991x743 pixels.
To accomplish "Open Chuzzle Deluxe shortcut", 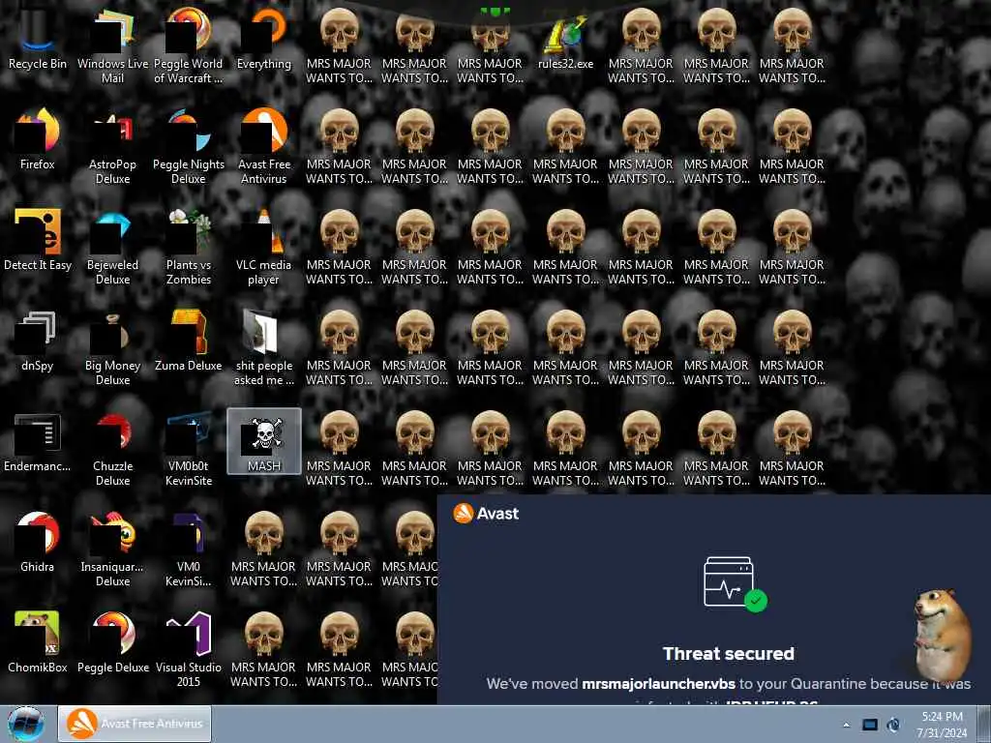I will click(x=112, y=449).
